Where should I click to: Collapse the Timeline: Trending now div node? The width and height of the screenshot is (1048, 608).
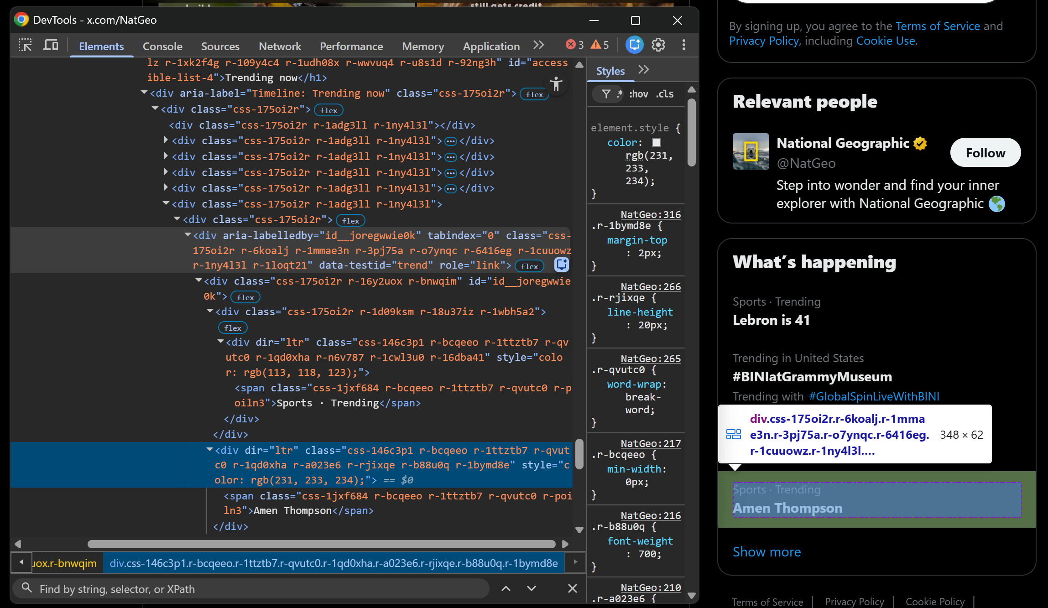pyautogui.click(x=144, y=93)
